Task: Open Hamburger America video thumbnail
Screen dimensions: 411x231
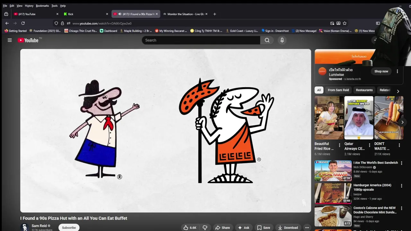Action: click(x=333, y=193)
